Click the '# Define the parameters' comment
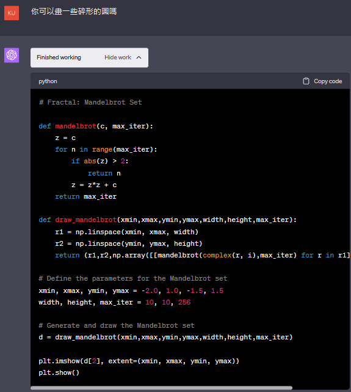This screenshot has width=351, height=392. pyautogui.click(x=133, y=278)
